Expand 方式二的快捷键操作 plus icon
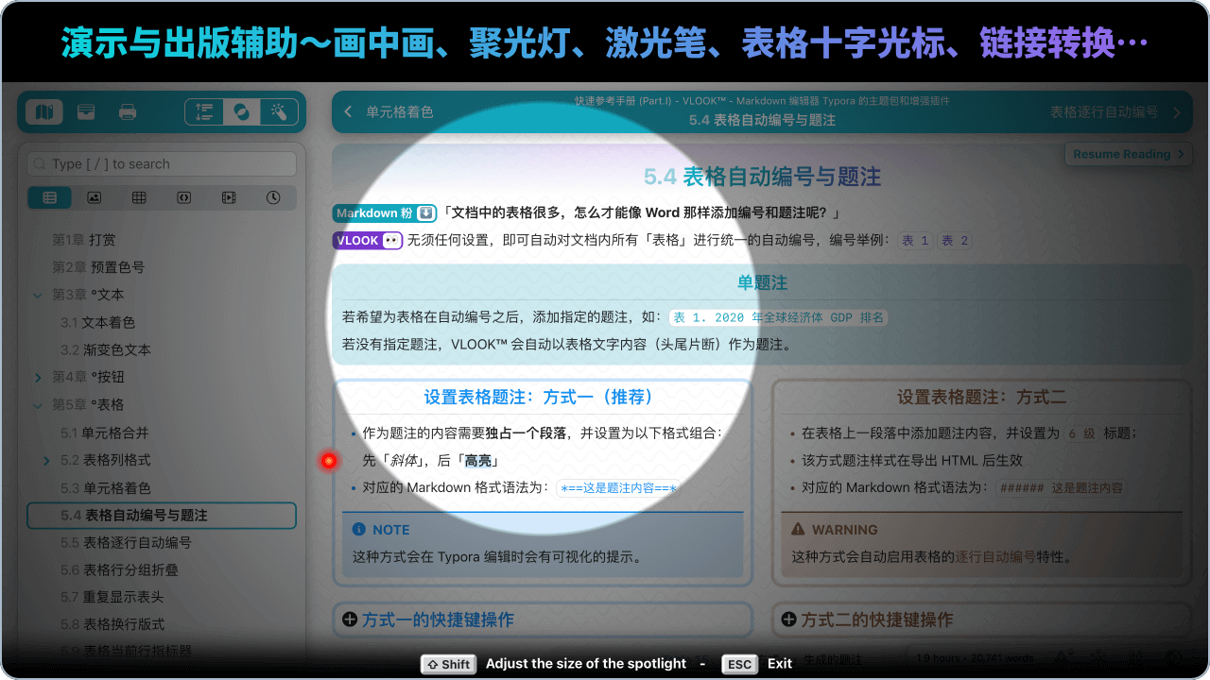This screenshot has width=1210, height=680. point(789,620)
